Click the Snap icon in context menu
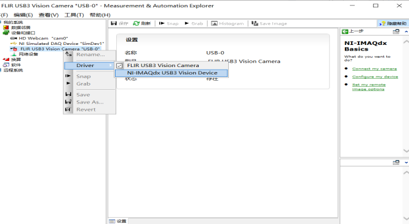 click(68, 76)
